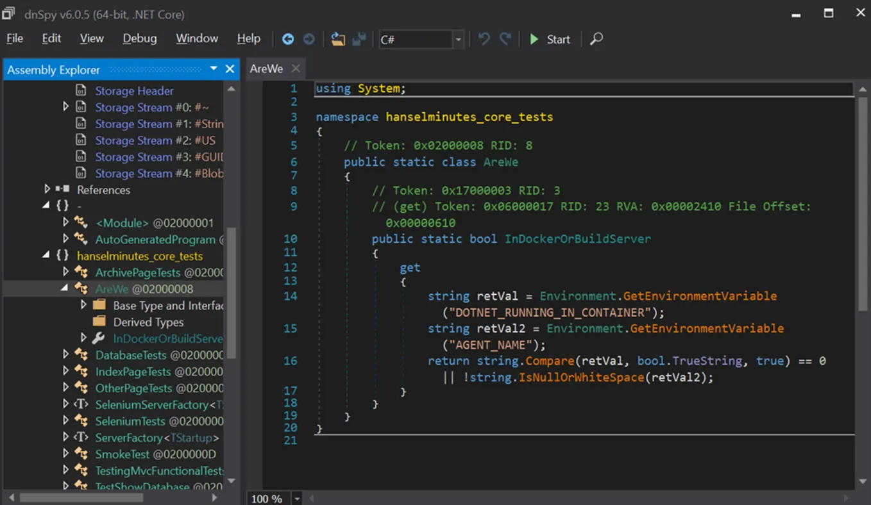Click the Save All toolbar icon

(x=359, y=39)
